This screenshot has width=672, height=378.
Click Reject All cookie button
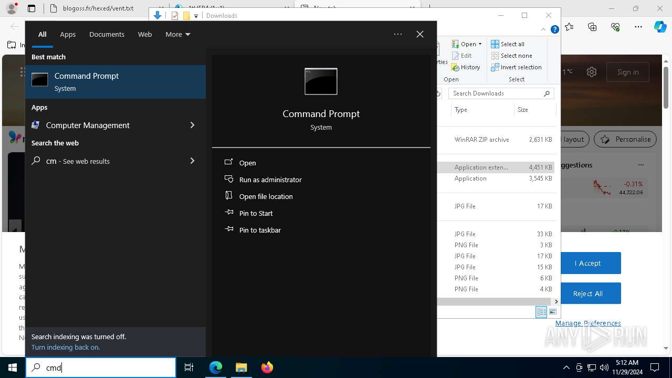coord(587,293)
